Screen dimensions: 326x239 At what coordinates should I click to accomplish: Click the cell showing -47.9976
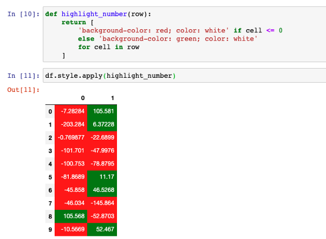(102, 150)
